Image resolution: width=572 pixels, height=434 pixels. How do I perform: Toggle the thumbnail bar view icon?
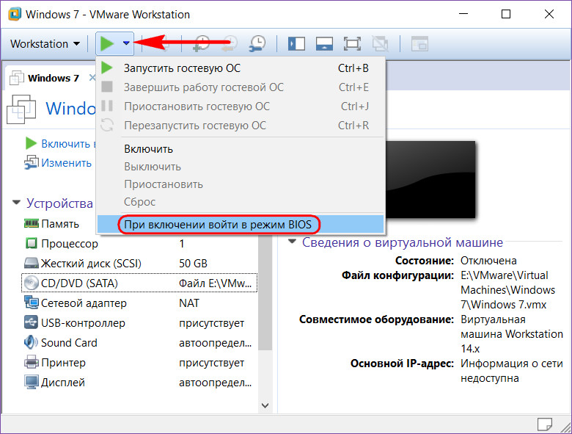pos(324,43)
